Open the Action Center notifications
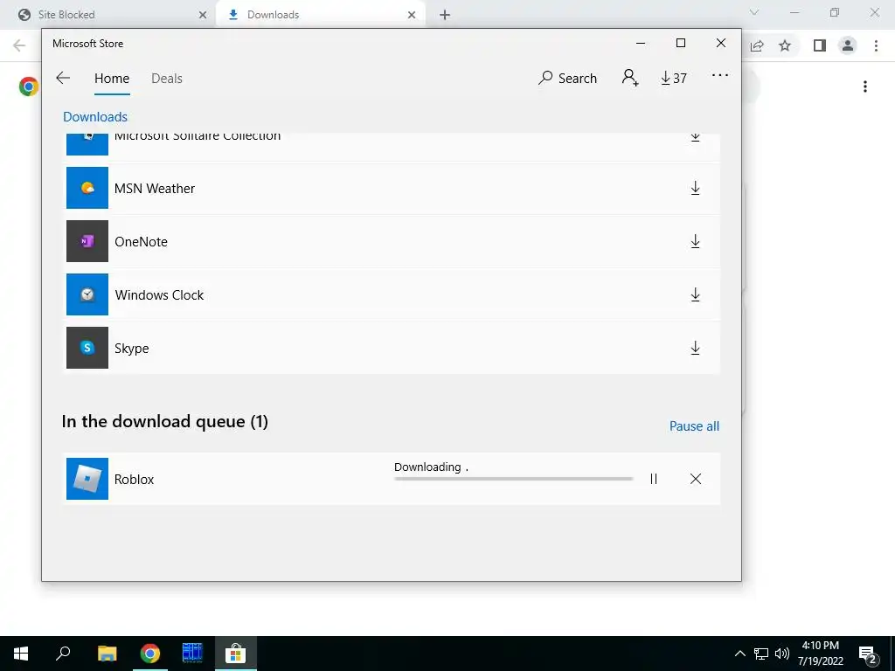This screenshot has height=671, width=895. tap(868, 654)
